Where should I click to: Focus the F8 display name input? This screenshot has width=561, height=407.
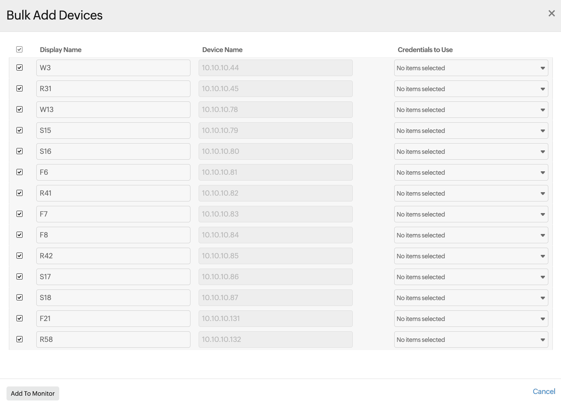113,235
